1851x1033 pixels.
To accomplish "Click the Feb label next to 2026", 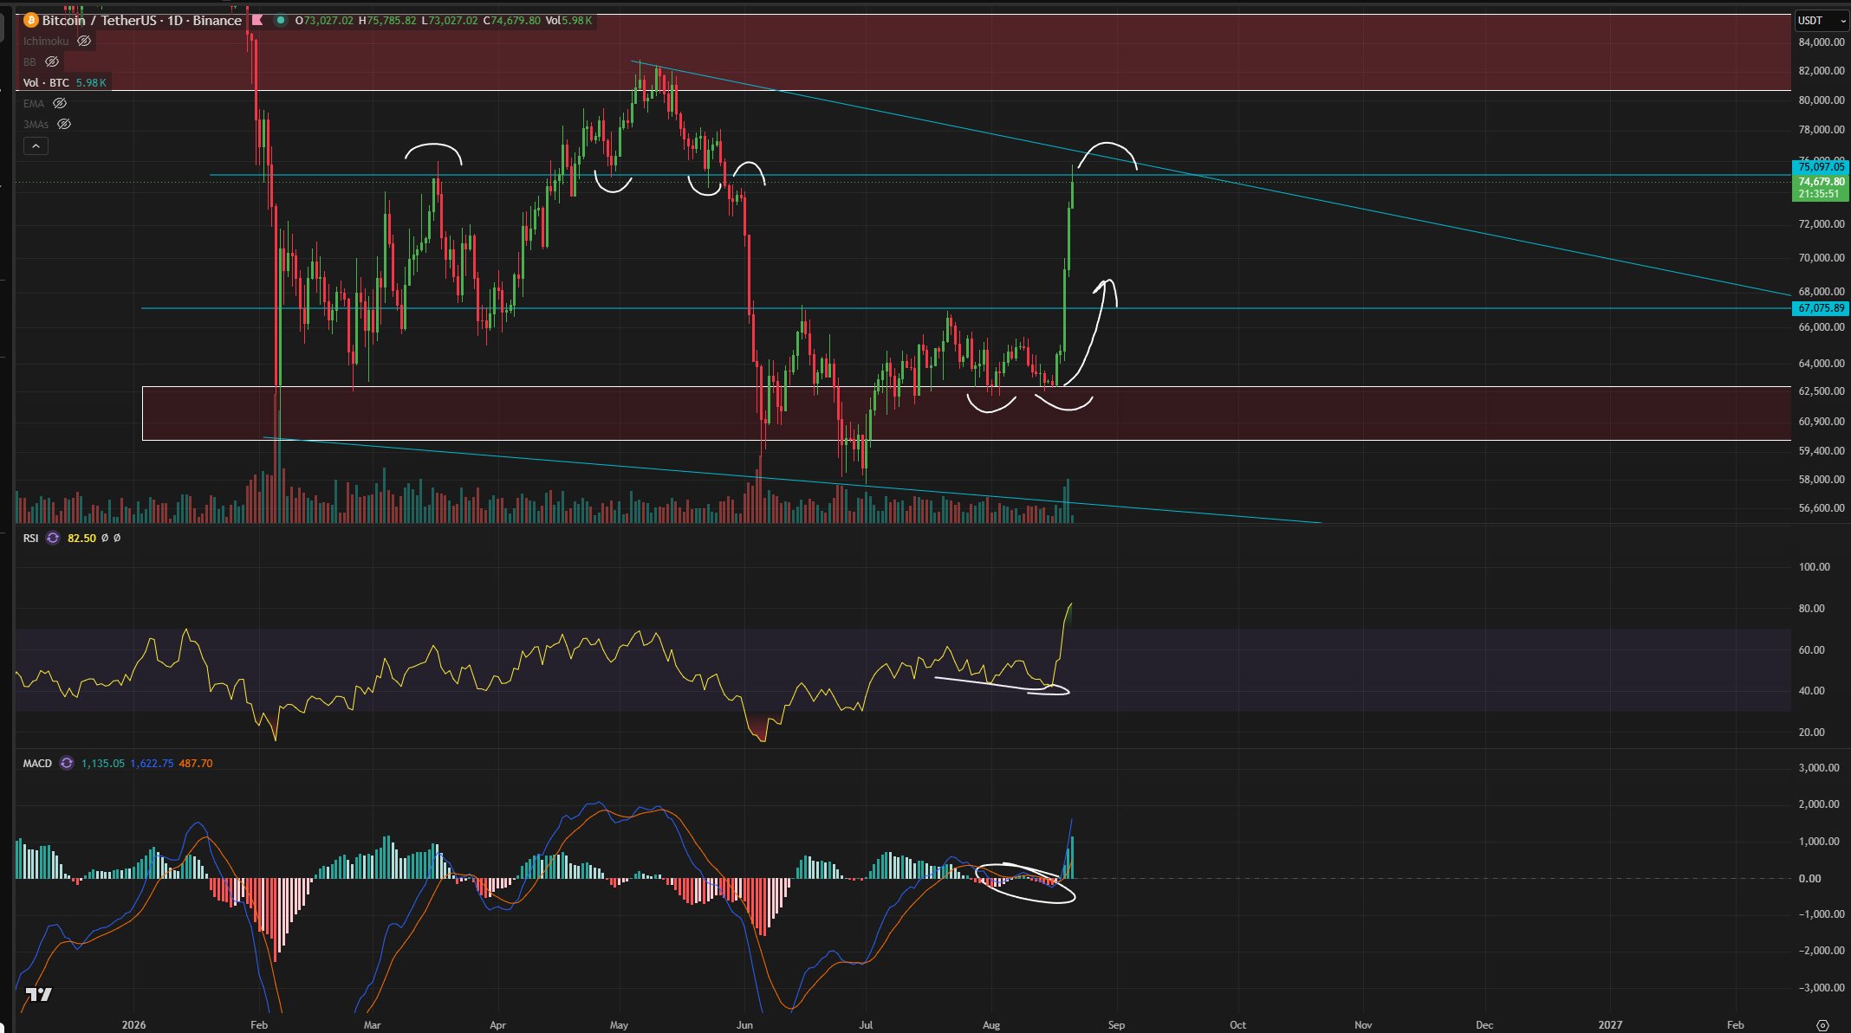I will coord(258,1025).
